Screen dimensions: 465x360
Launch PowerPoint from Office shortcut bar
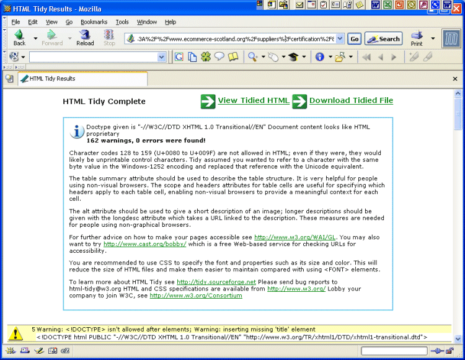(x=399, y=4)
